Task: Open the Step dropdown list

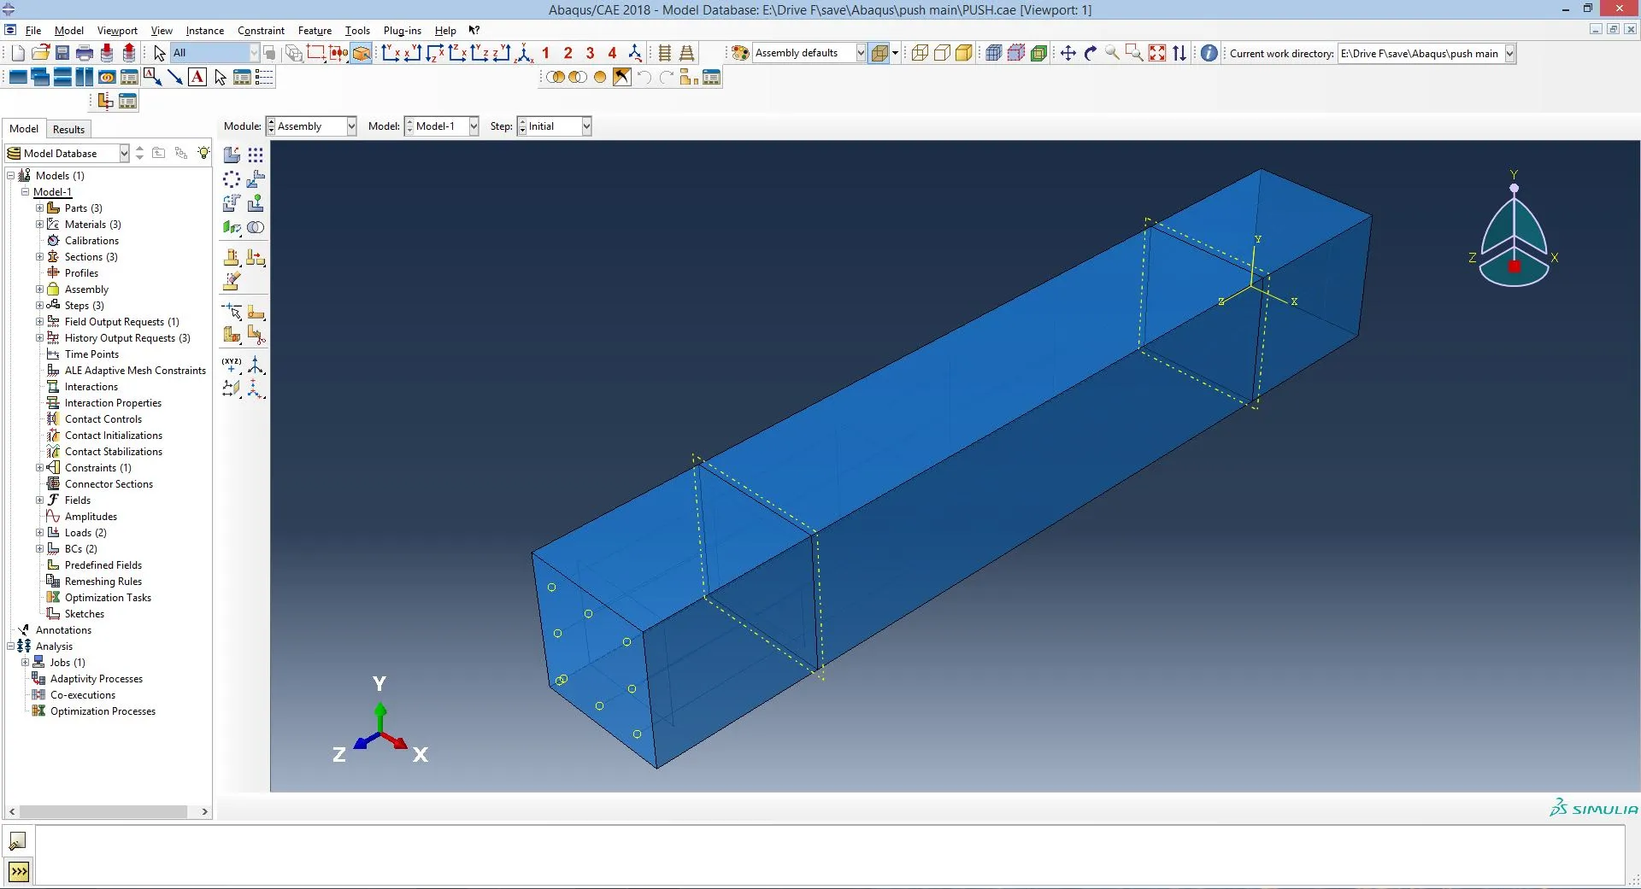Action: (586, 126)
